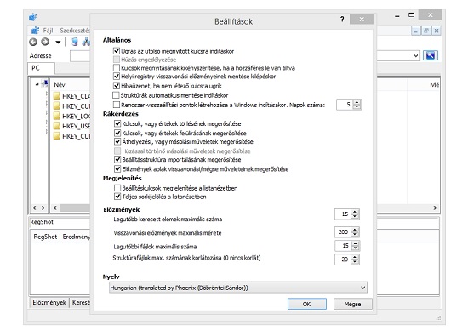The width and height of the screenshot is (468, 331).
Task: Expand the address bar dropdown arrow
Action: coord(416,55)
